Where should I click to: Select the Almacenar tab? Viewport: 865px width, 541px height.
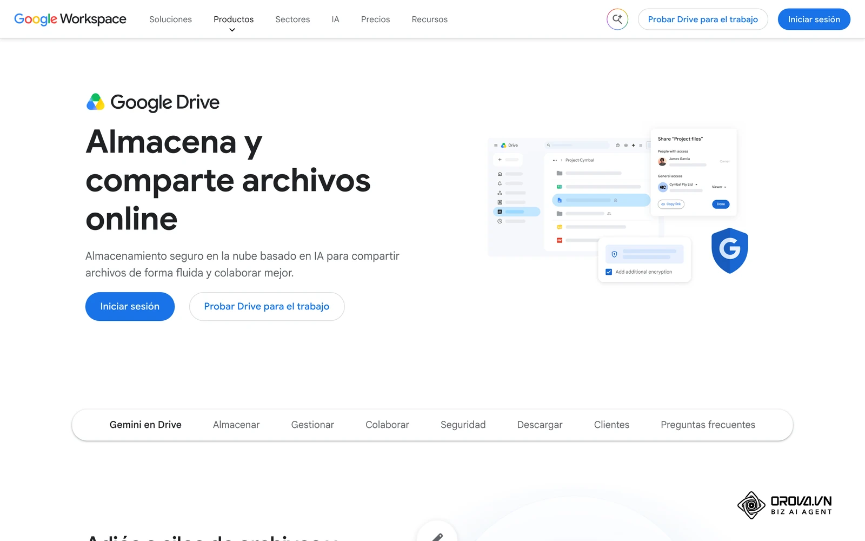(236, 425)
